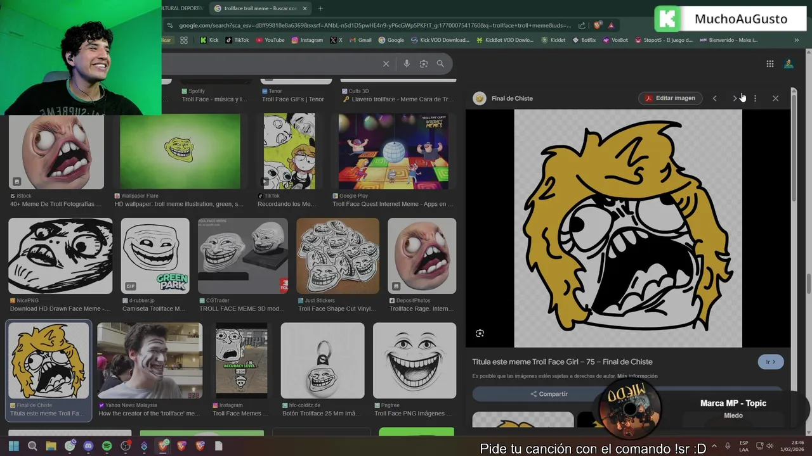Show more bookmarks with the chevron
Image resolution: width=812 pixels, height=456 pixels.
click(x=796, y=40)
